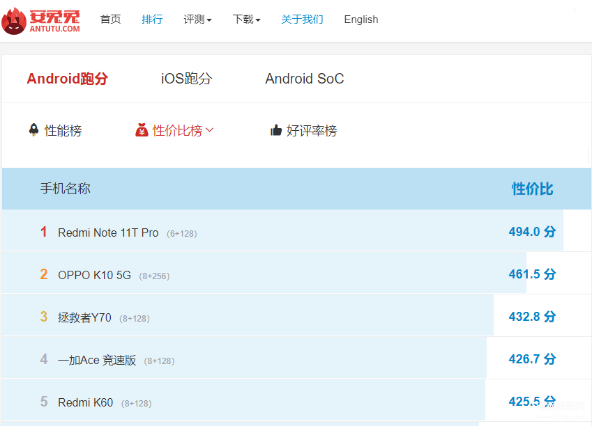Open 拯救者Y70 entry
This screenshot has height=426, width=592.
84,317
